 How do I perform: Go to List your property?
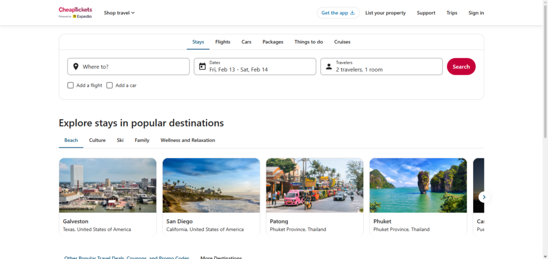click(x=385, y=13)
